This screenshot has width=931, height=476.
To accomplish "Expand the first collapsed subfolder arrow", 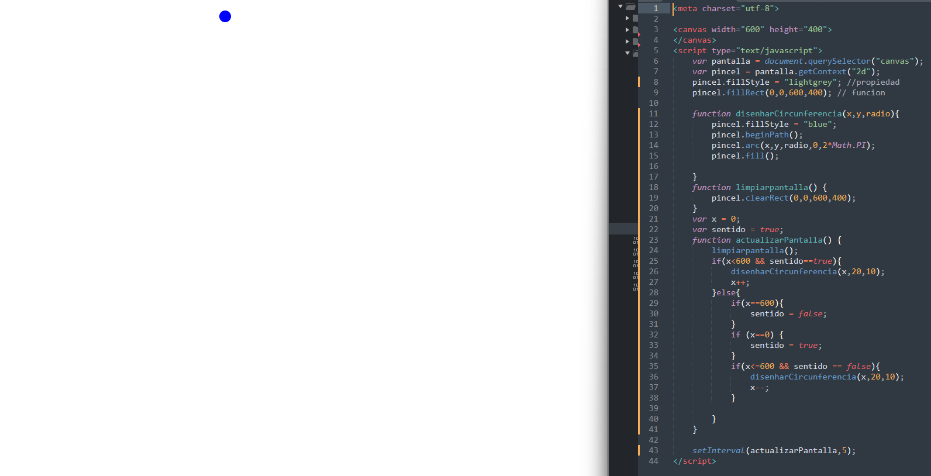I will tap(627, 18).
